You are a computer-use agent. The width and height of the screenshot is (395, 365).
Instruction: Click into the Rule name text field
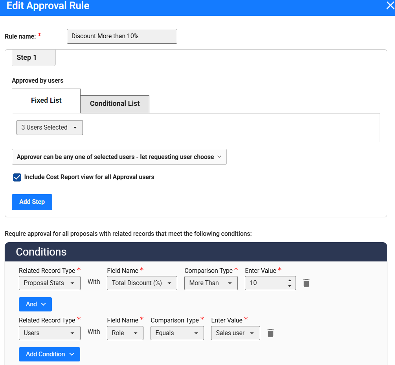pos(122,36)
